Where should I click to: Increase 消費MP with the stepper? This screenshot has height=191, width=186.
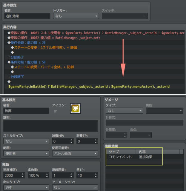click(71, 140)
